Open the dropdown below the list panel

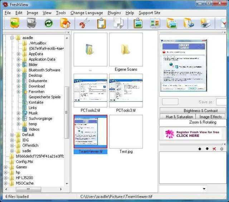(x=204, y=189)
